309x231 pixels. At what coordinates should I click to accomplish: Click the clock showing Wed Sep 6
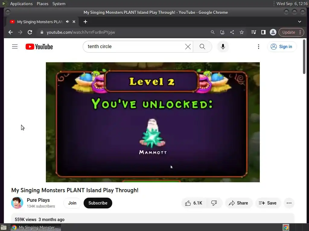(292, 4)
